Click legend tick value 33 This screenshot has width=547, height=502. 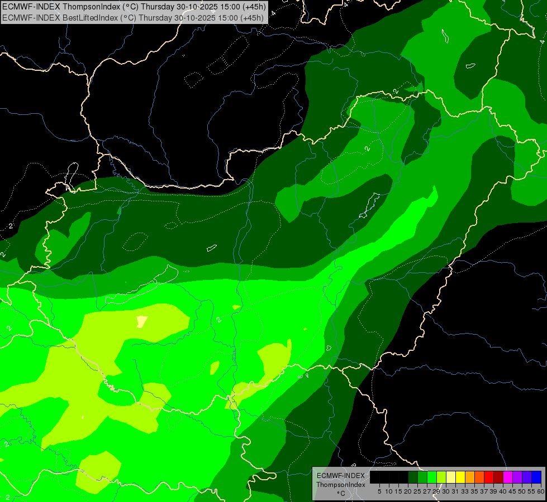point(465,491)
